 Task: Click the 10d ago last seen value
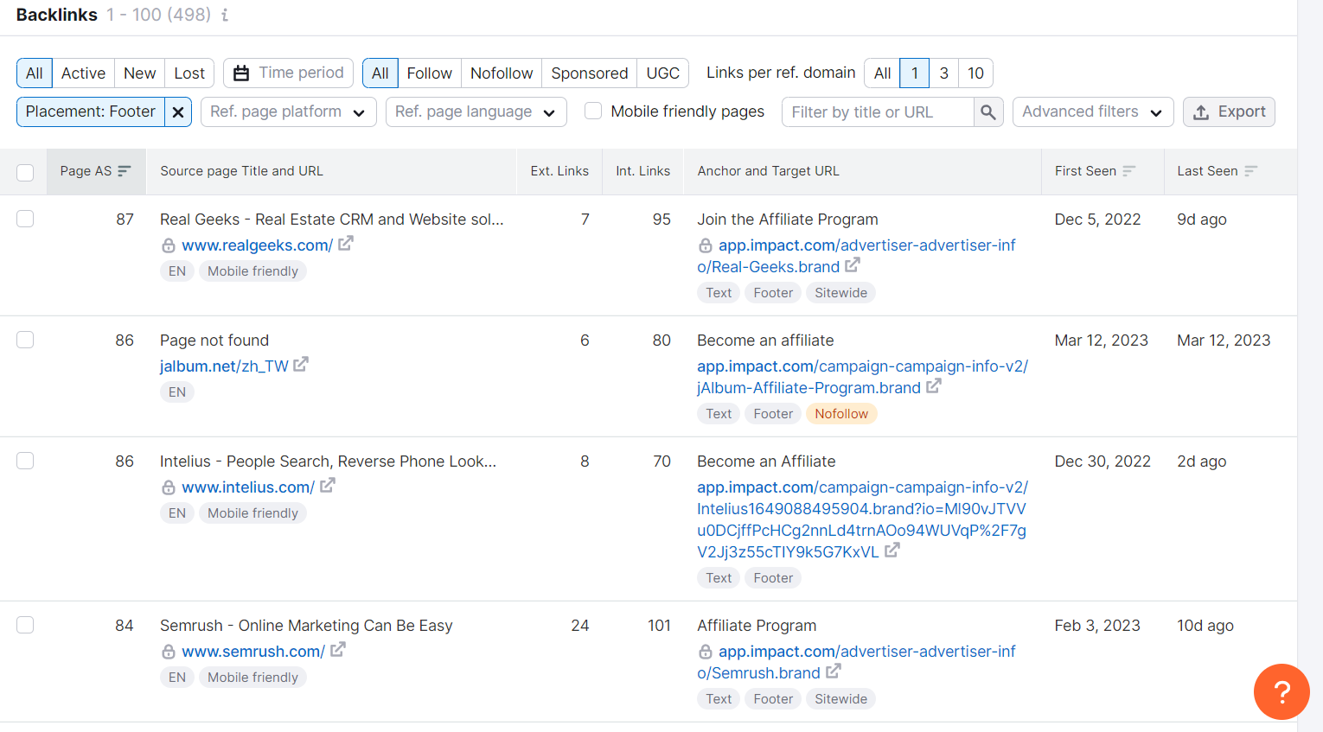[1205, 626]
